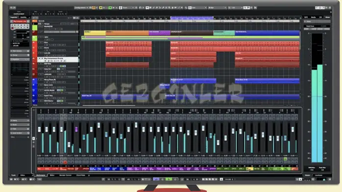Viewport: 342px width, 192px height.
Task: Switch to the Visibility tab
Action: [x=24, y=18]
